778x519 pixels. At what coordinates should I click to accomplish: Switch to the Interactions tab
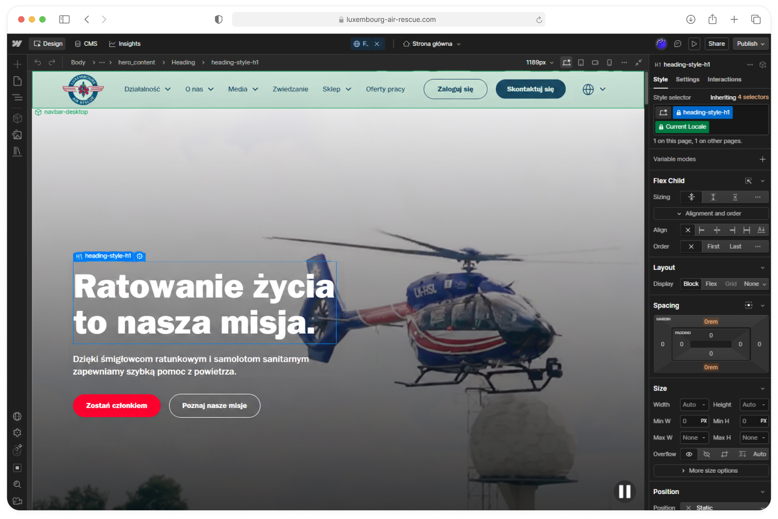724,79
